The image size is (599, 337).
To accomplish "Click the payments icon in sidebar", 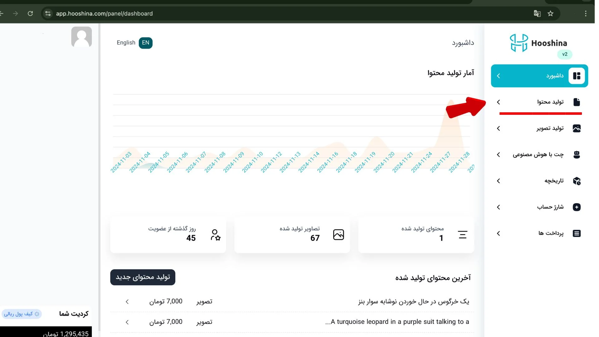I will pos(576,233).
